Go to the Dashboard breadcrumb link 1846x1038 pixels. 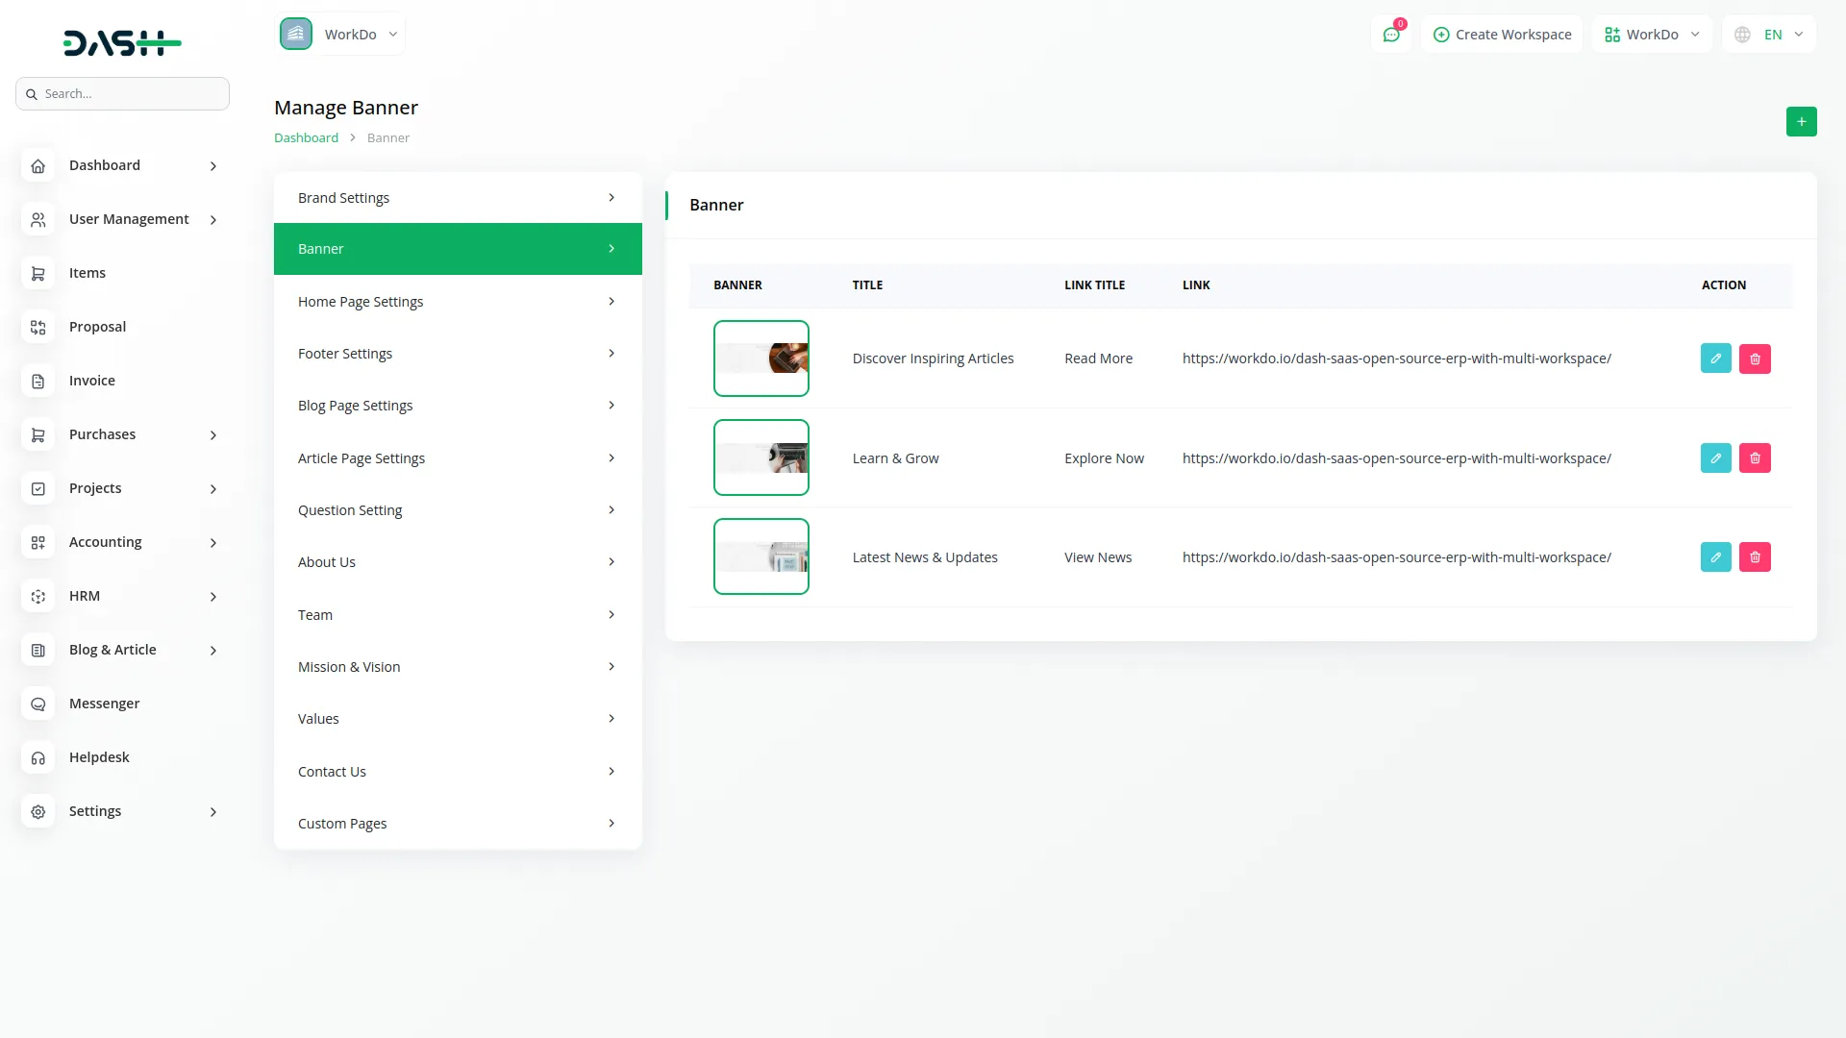[x=306, y=137]
